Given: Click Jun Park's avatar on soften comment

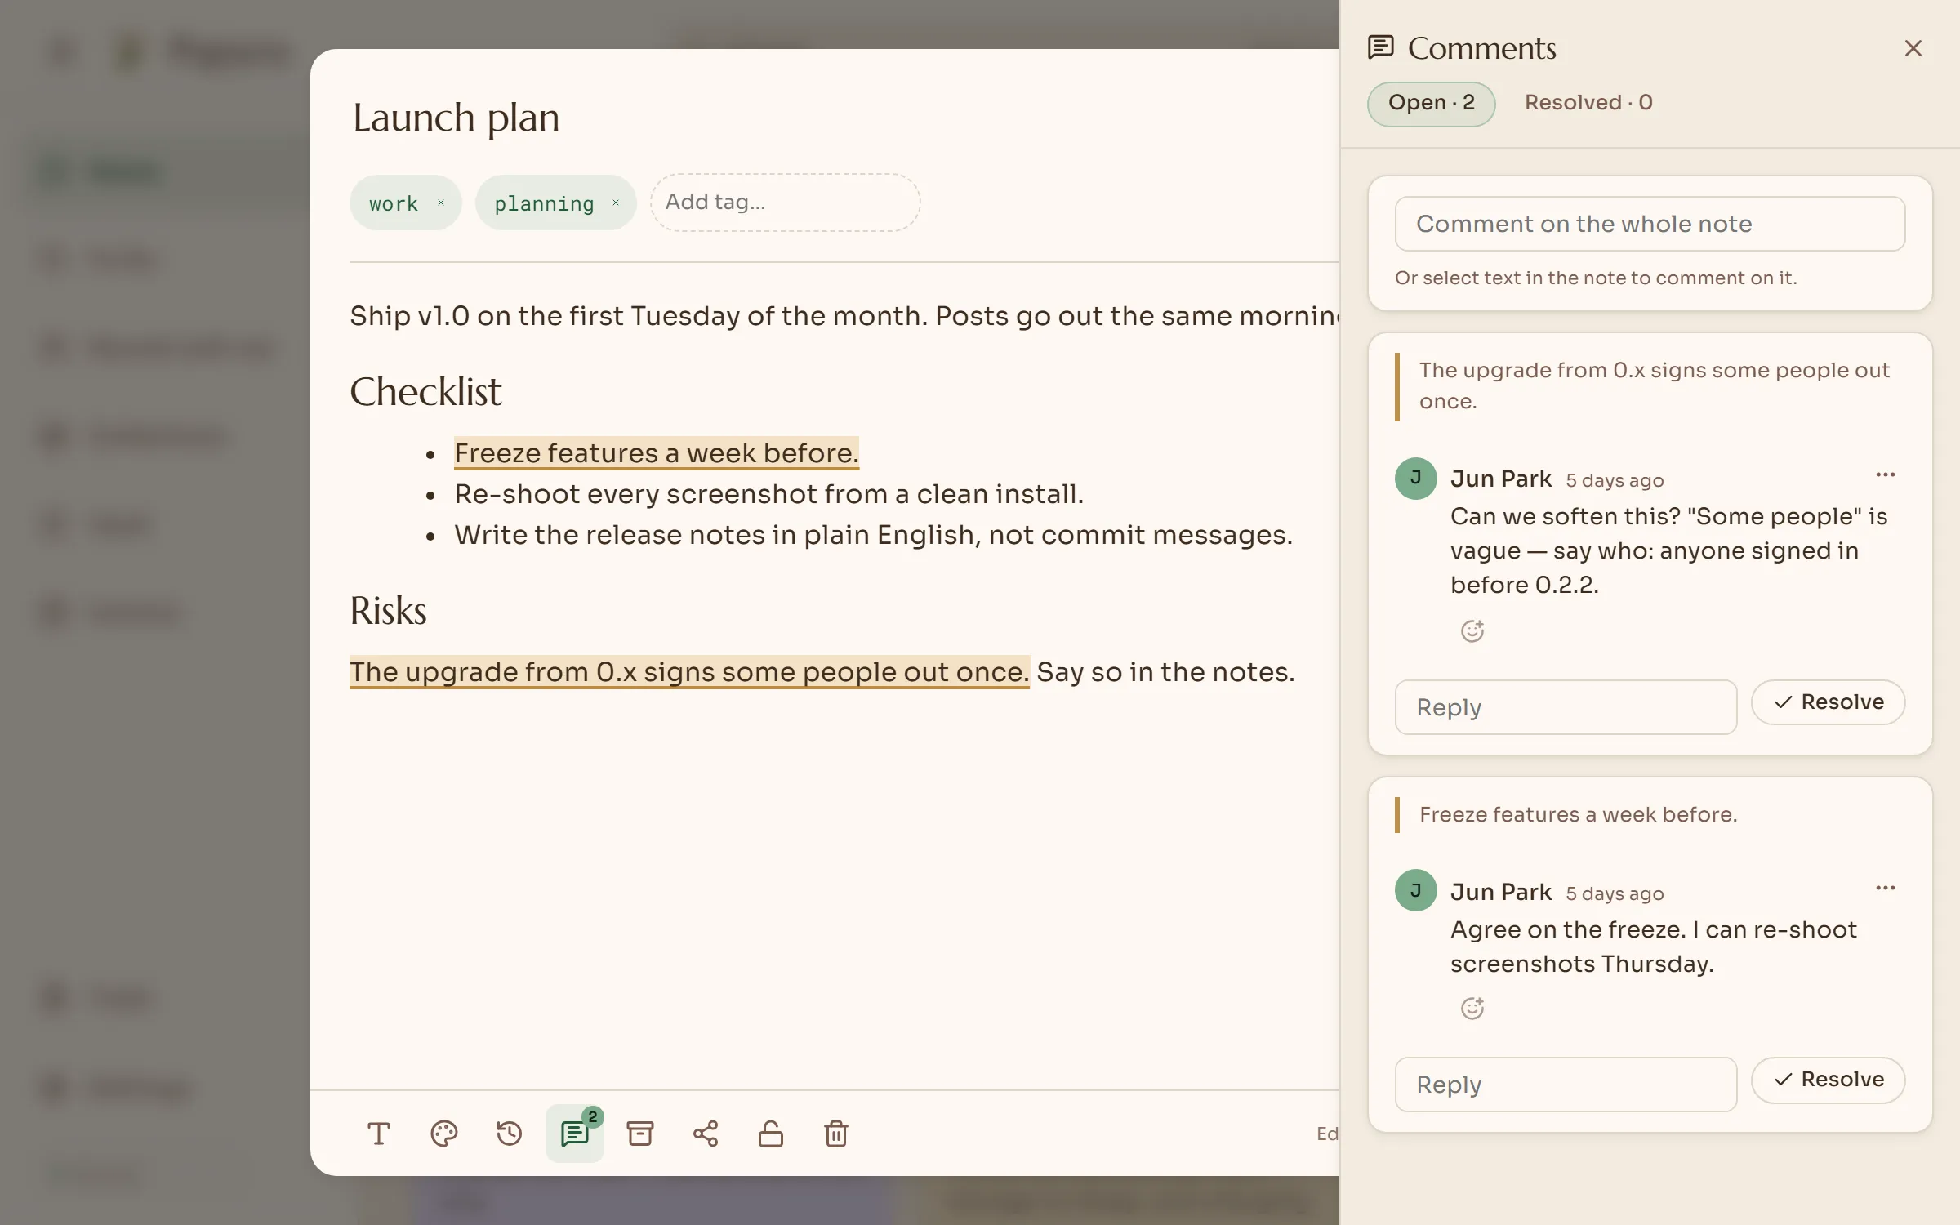Looking at the screenshot, I should pos(1415,479).
